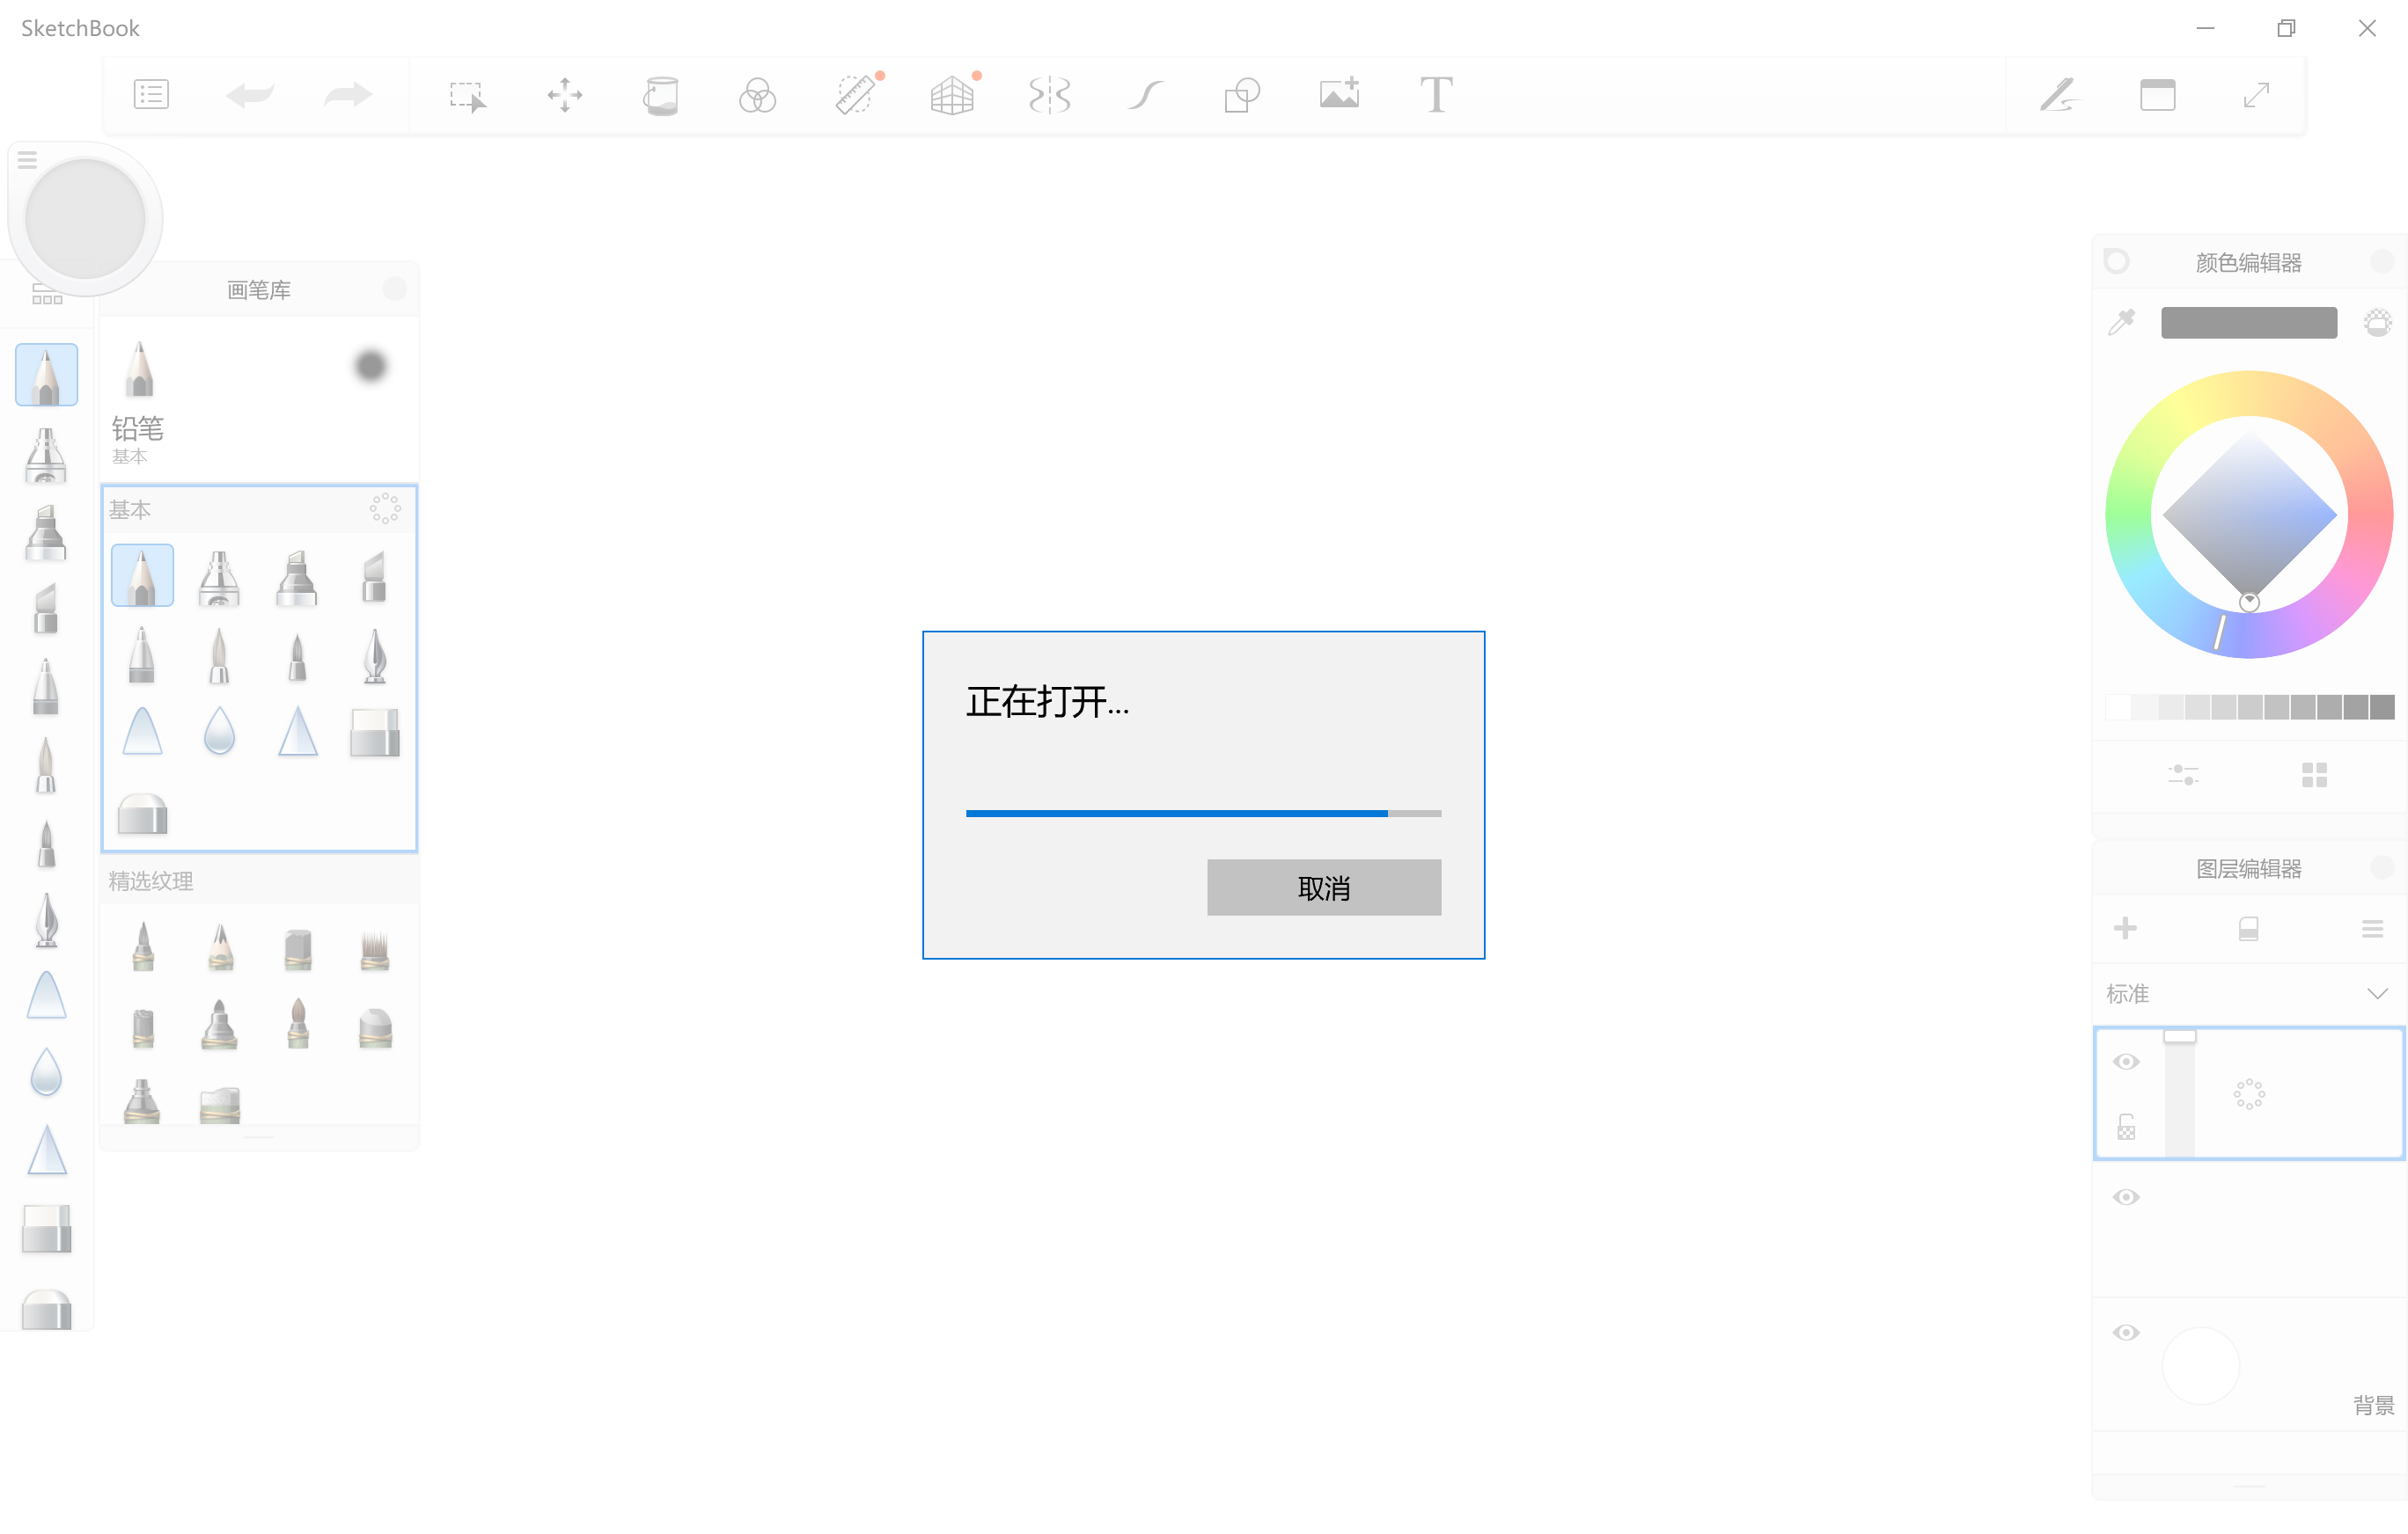The height and width of the screenshot is (1534, 2408).
Task: Open the Symmetry tool
Action: pyautogui.click(x=1049, y=95)
